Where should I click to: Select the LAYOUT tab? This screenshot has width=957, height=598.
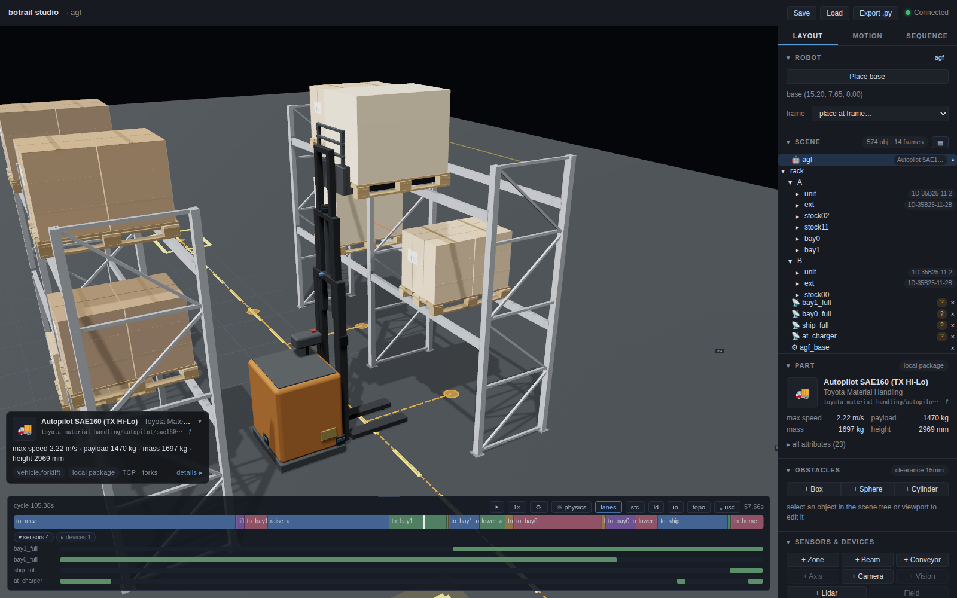807,36
